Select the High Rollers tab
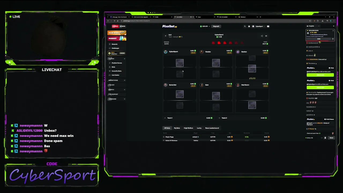The width and height of the screenshot is (343, 193). tap(188, 128)
